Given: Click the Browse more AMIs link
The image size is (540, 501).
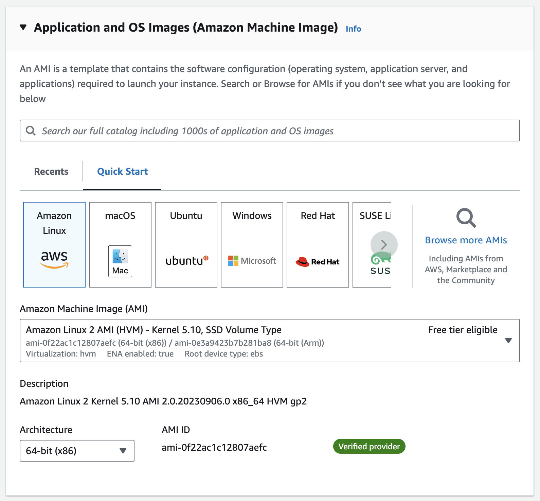Looking at the screenshot, I should 466,240.
